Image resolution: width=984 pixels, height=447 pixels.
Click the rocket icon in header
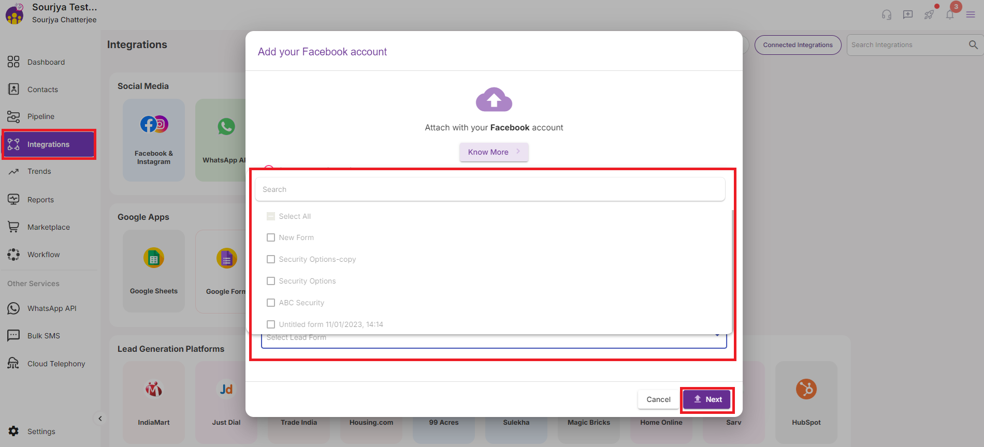(x=929, y=14)
